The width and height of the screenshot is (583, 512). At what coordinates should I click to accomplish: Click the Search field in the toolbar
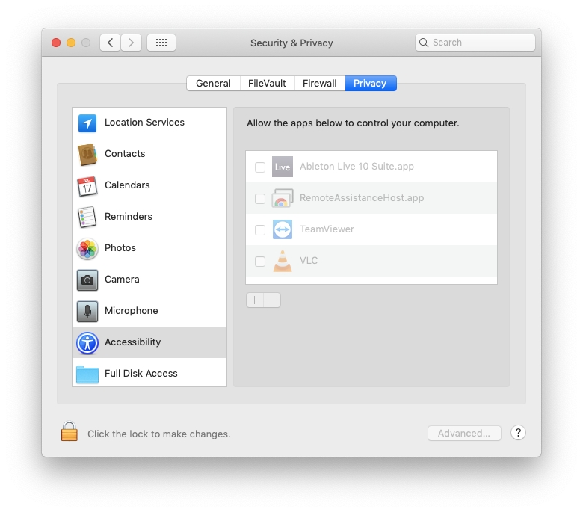pos(475,43)
